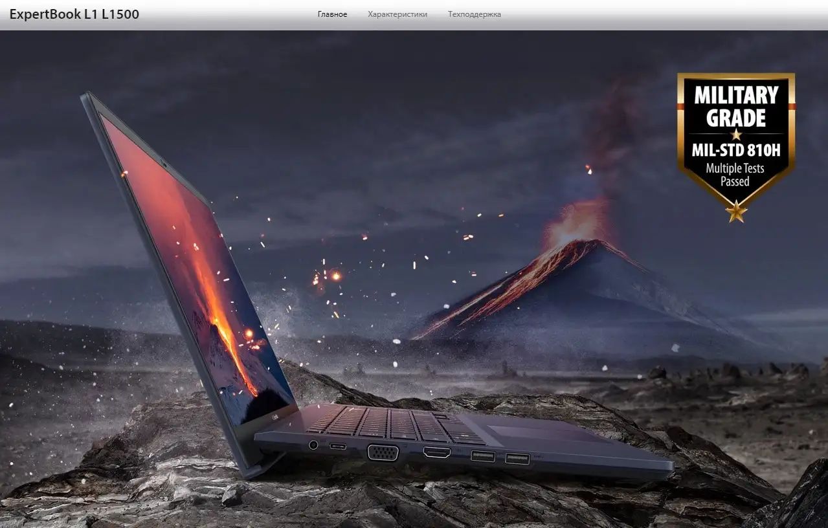
Task: Go to the Техподдержка page
Action: [475, 14]
